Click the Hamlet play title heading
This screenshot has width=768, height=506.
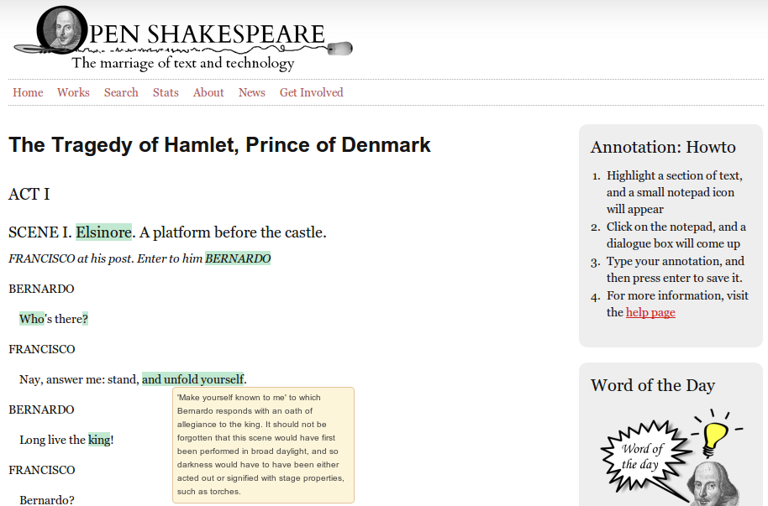(x=219, y=145)
